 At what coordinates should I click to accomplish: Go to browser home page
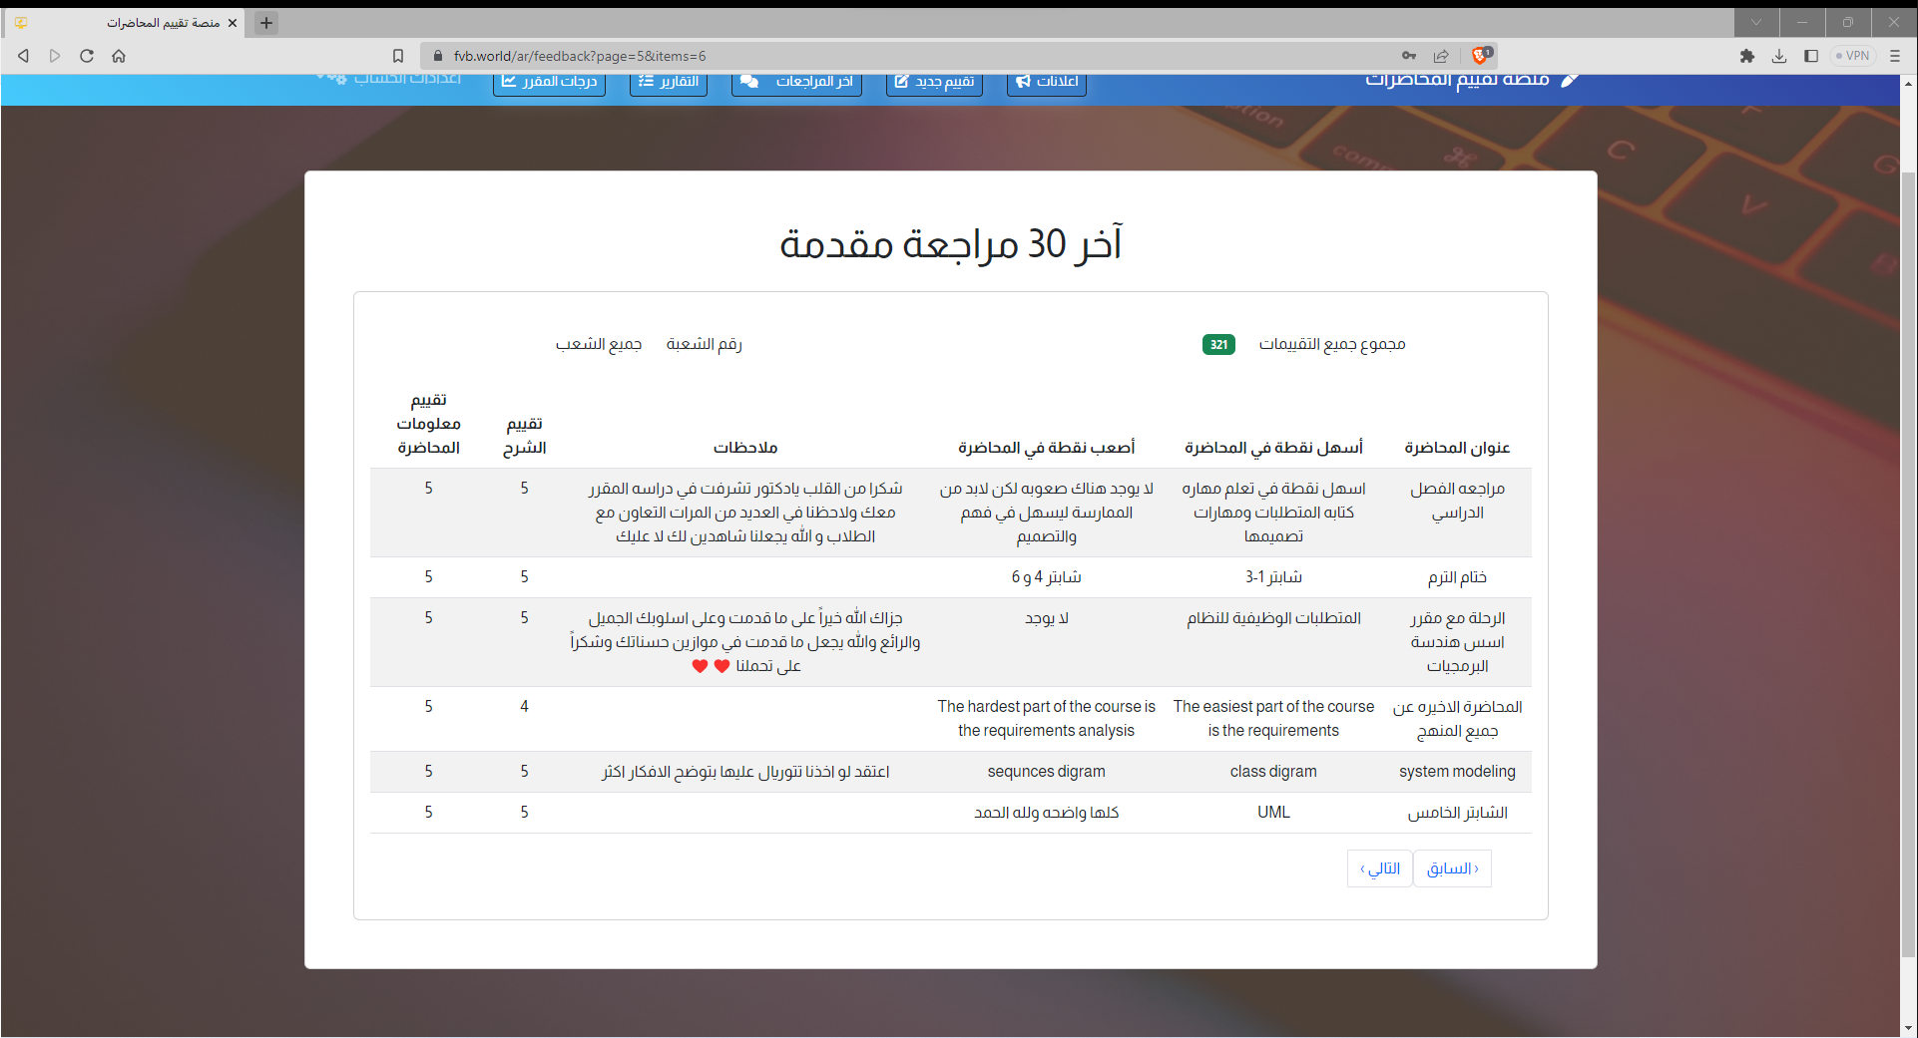tap(119, 56)
